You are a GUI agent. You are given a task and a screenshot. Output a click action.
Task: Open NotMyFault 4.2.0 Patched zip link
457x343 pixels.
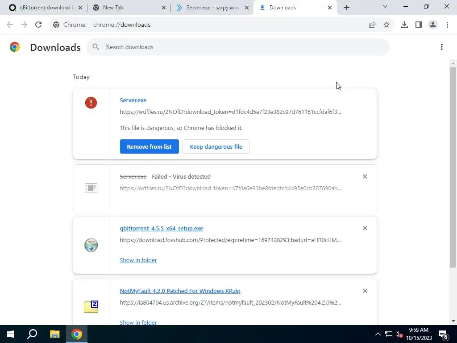(180, 291)
